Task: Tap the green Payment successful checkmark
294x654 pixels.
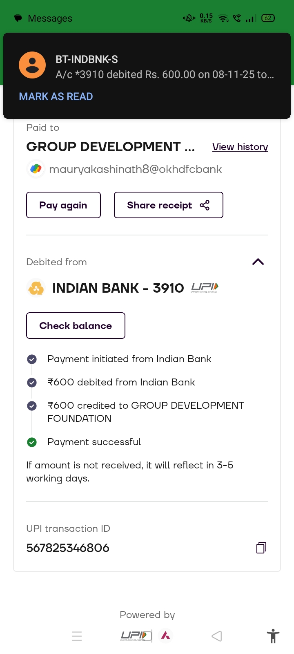Action: point(32,442)
